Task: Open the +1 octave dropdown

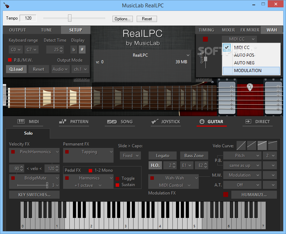Action: click(x=88, y=185)
